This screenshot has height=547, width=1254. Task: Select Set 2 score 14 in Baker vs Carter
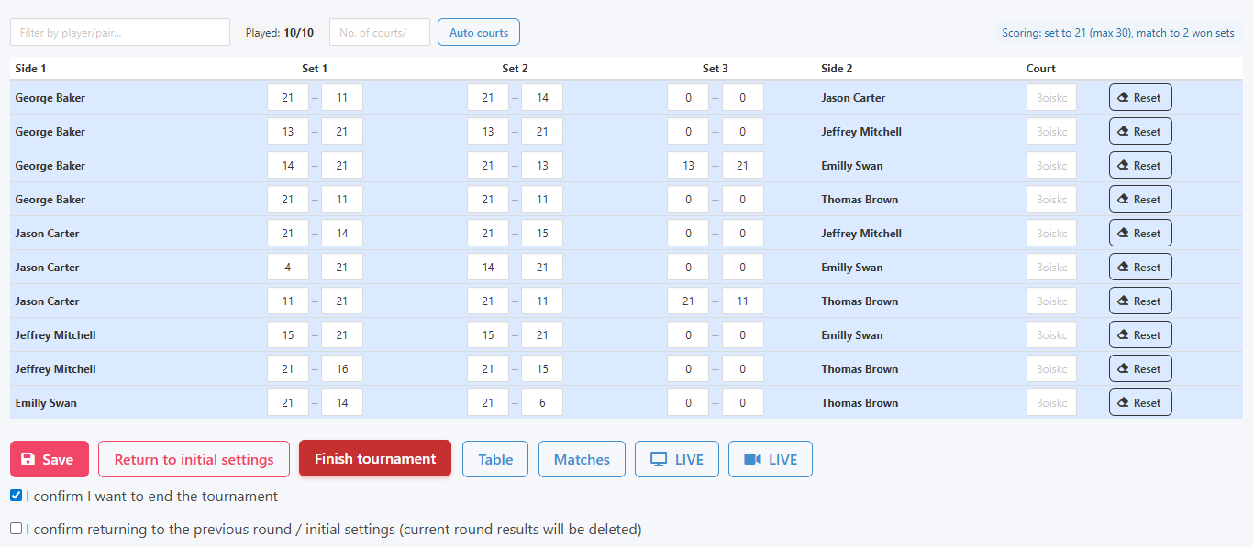542,98
